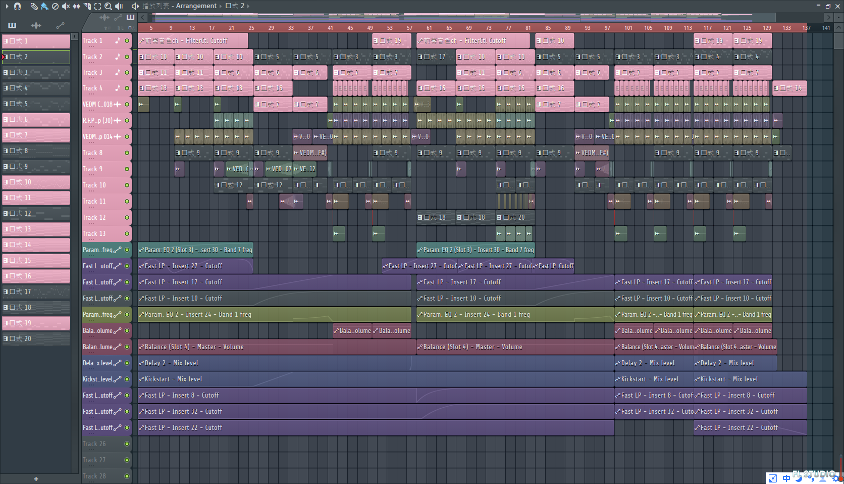Mute Track 2 with its green toggle
844x484 pixels.
127,57
